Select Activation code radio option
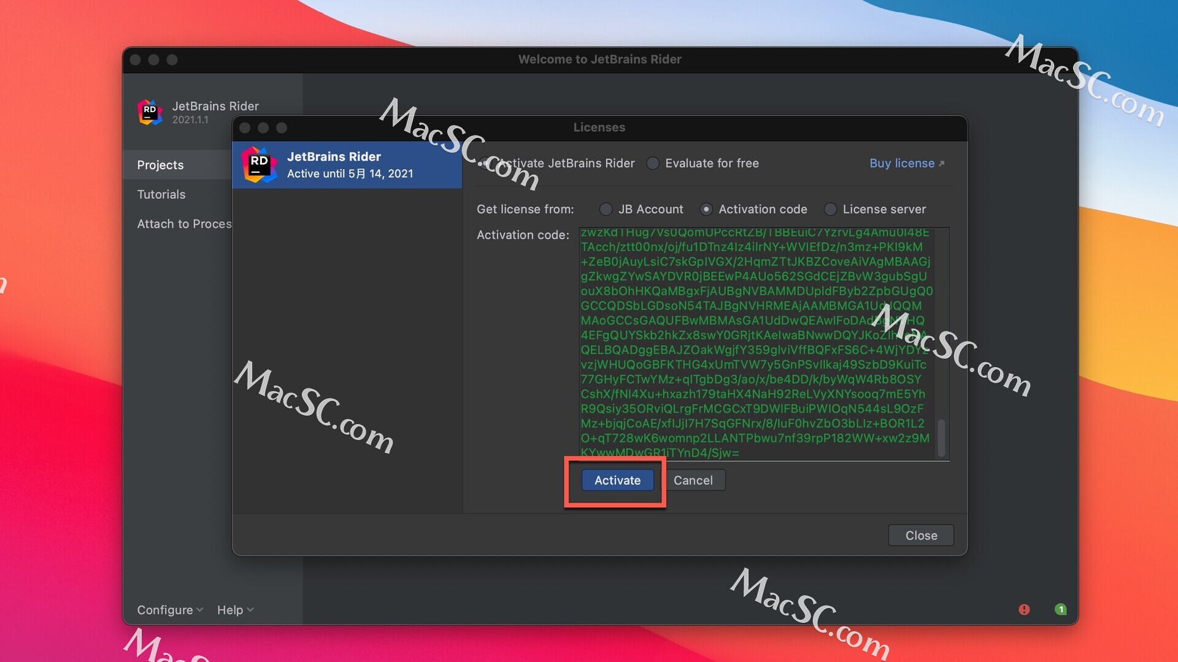The height and width of the screenshot is (662, 1178). click(706, 209)
